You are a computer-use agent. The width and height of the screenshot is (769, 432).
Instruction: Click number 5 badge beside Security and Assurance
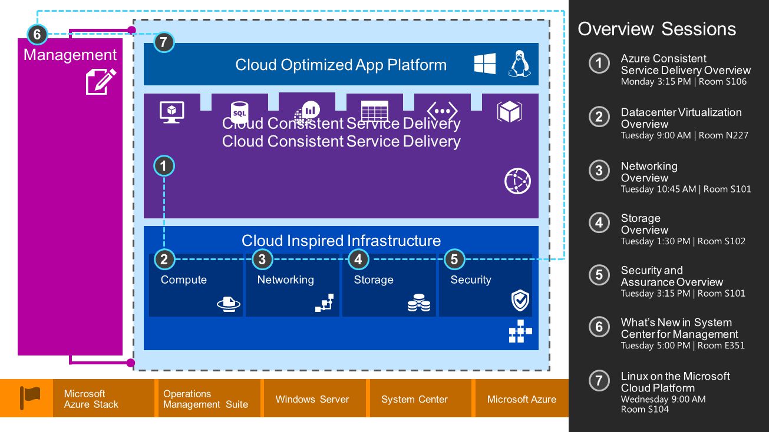599,275
